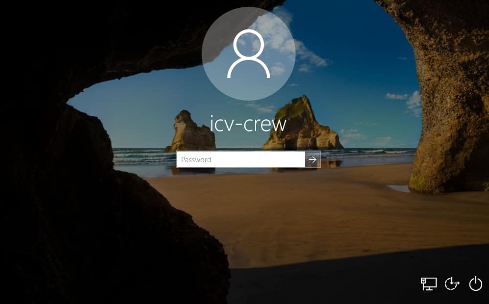The width and height of the screenshot is (489, 304).
Task: Open the power options icon
Action: pos(476,284)
